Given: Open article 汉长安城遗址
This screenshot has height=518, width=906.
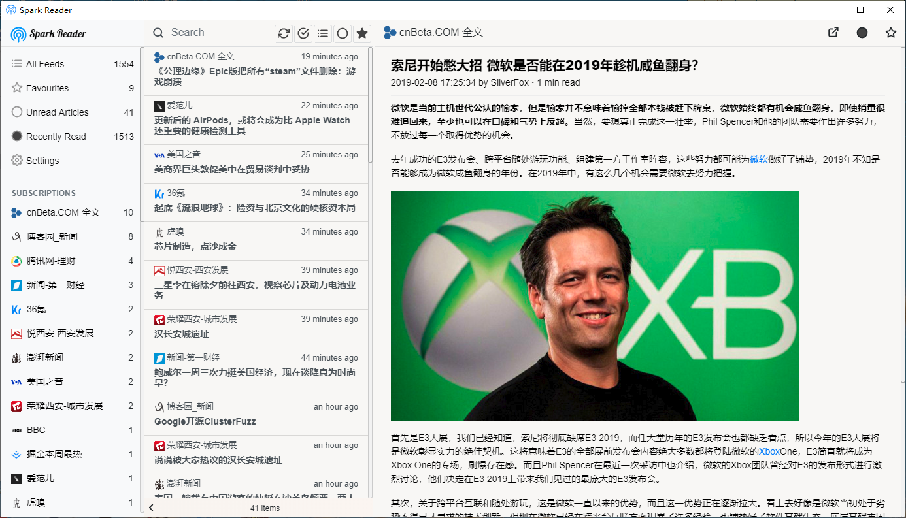Looking at the screenshot, I should coord(256,329).
